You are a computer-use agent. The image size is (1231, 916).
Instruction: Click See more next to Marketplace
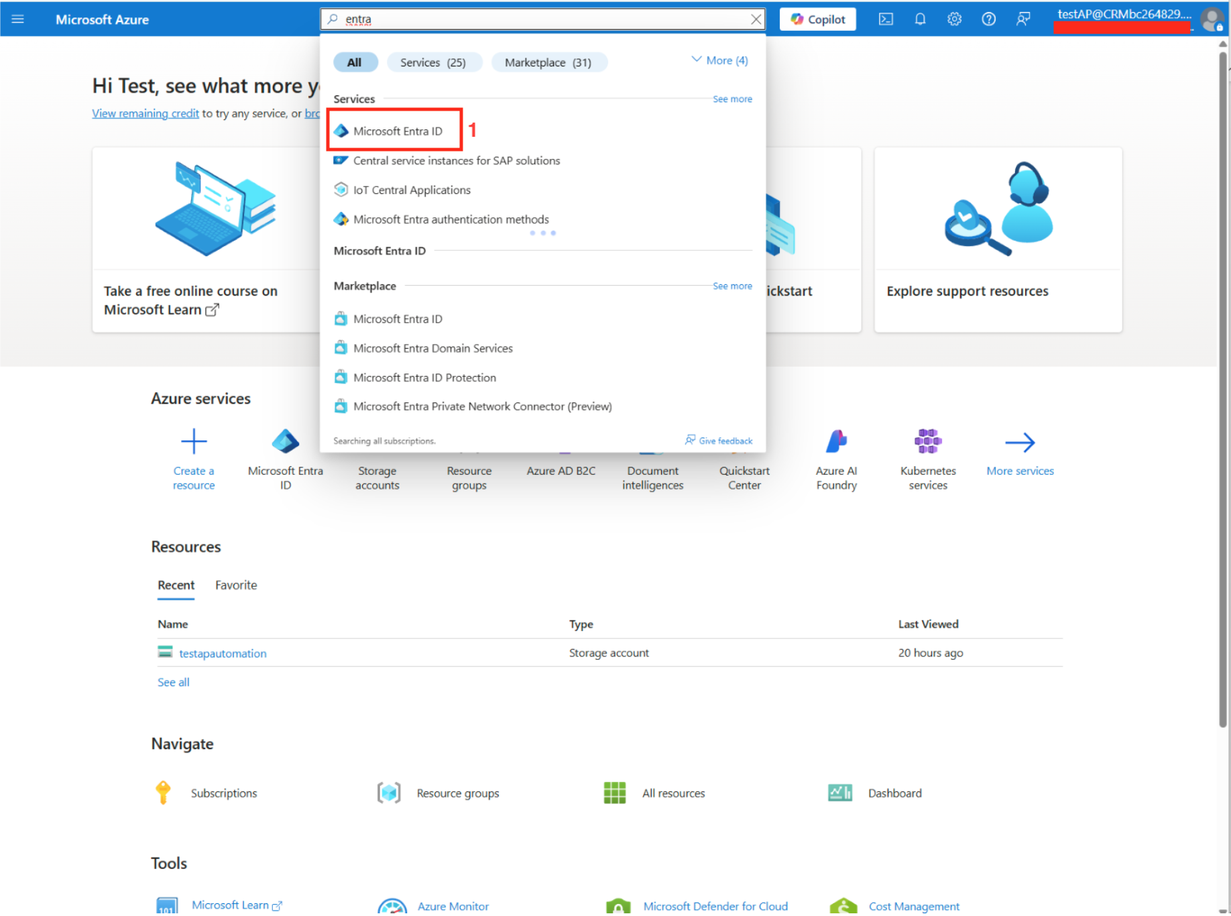coord(731,286)
